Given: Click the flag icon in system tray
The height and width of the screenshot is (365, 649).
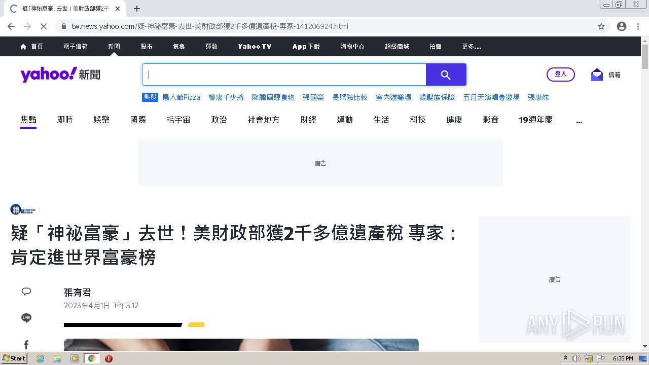Looking at the screenshot, I should 601,358.
